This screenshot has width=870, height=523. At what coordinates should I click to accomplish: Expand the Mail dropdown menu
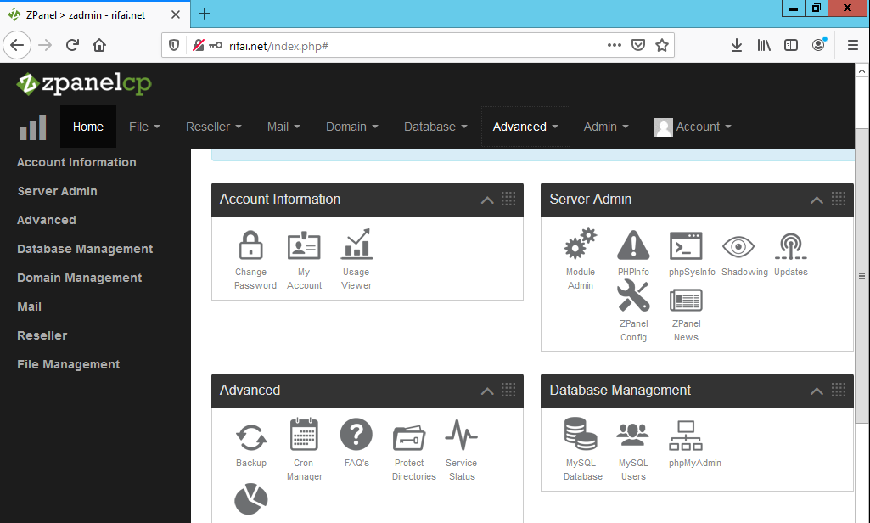coord(283,127)
